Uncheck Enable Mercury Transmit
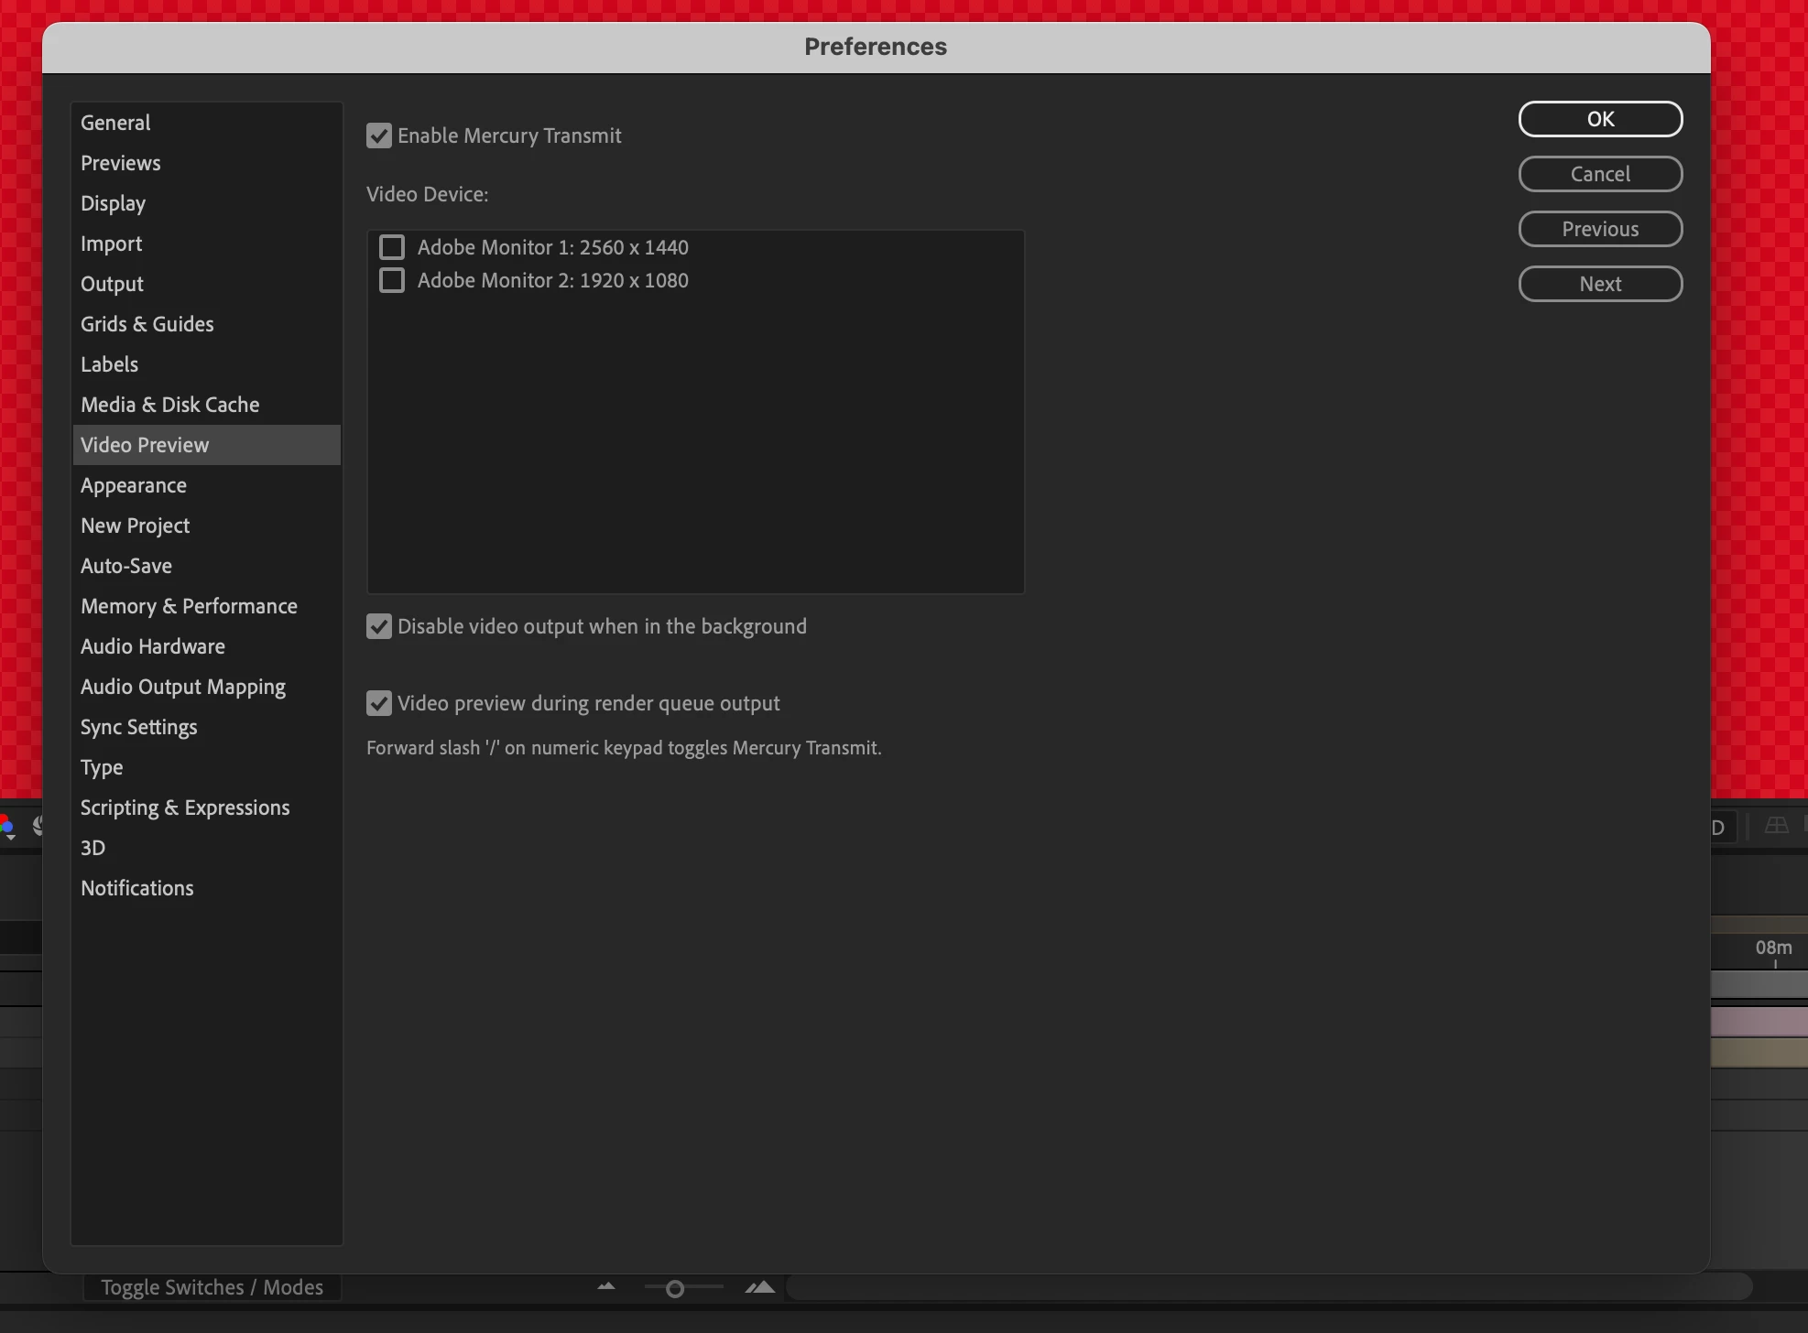 [379, 136]
